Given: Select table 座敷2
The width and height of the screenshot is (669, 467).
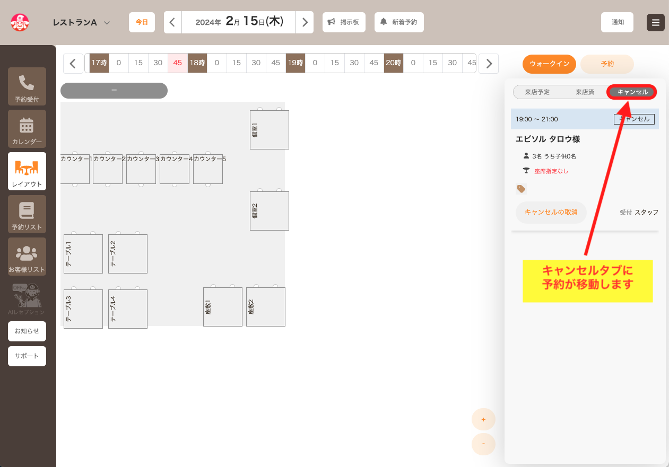Looking at the screenshot, I should pyautogui.click(x=266, y=307).
